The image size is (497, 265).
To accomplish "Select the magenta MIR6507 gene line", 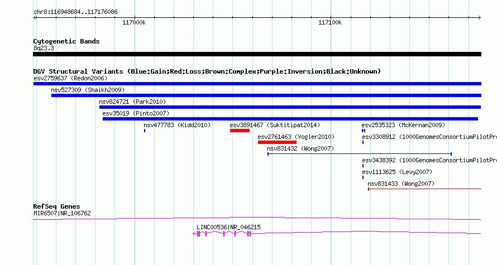I will click(x=257, y=219).
